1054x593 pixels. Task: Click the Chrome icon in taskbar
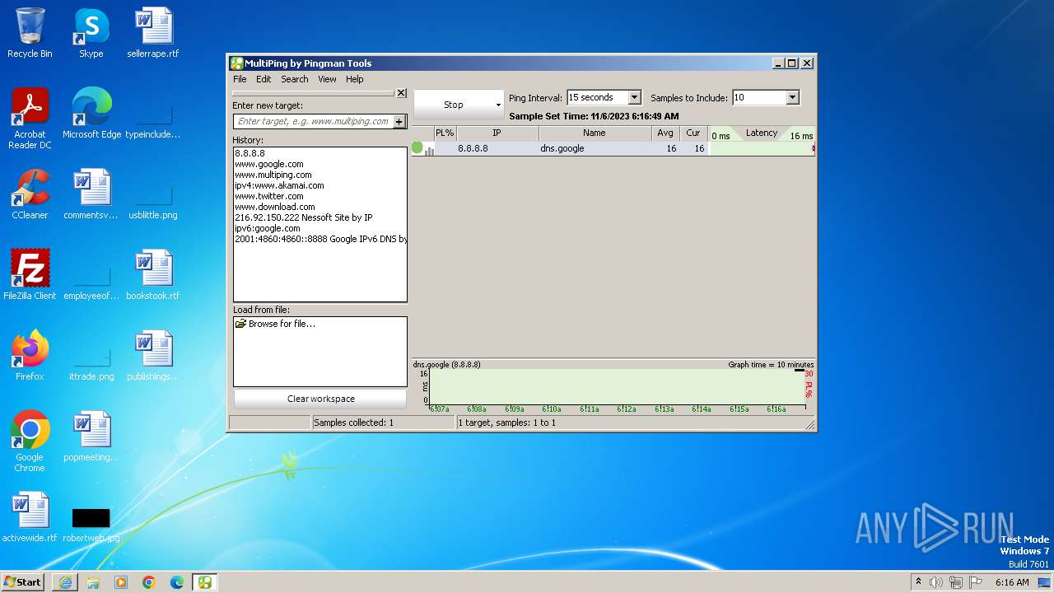click(149, 582)
